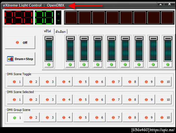Switch to the ตัวเลือก tab
Screen dimensions: 176x133
click(61, 32)
